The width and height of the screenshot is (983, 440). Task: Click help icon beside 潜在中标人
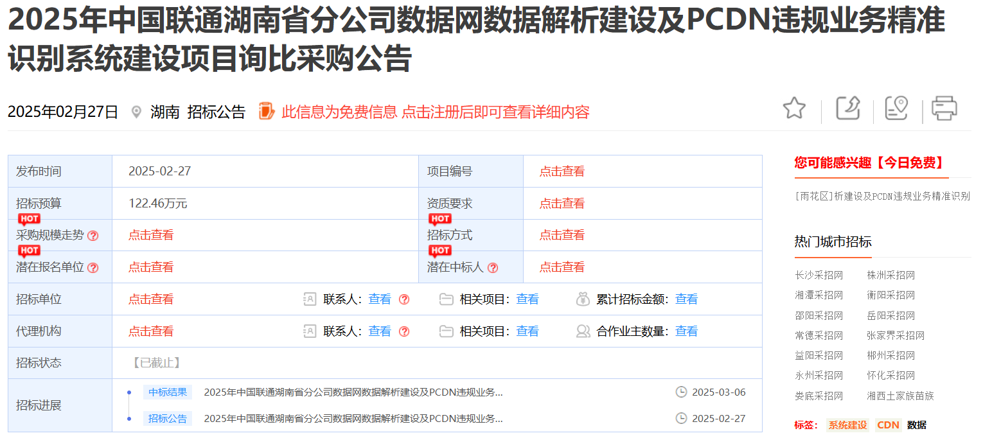point(493,268)
